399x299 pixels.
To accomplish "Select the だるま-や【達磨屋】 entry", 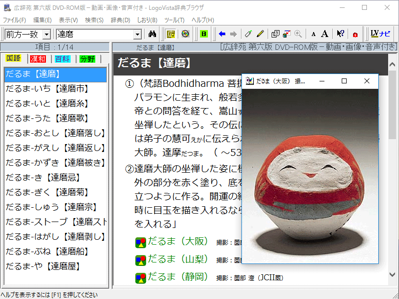I will click(55, 266).
